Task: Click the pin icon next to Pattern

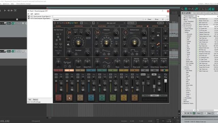Action: pos(93,23)
